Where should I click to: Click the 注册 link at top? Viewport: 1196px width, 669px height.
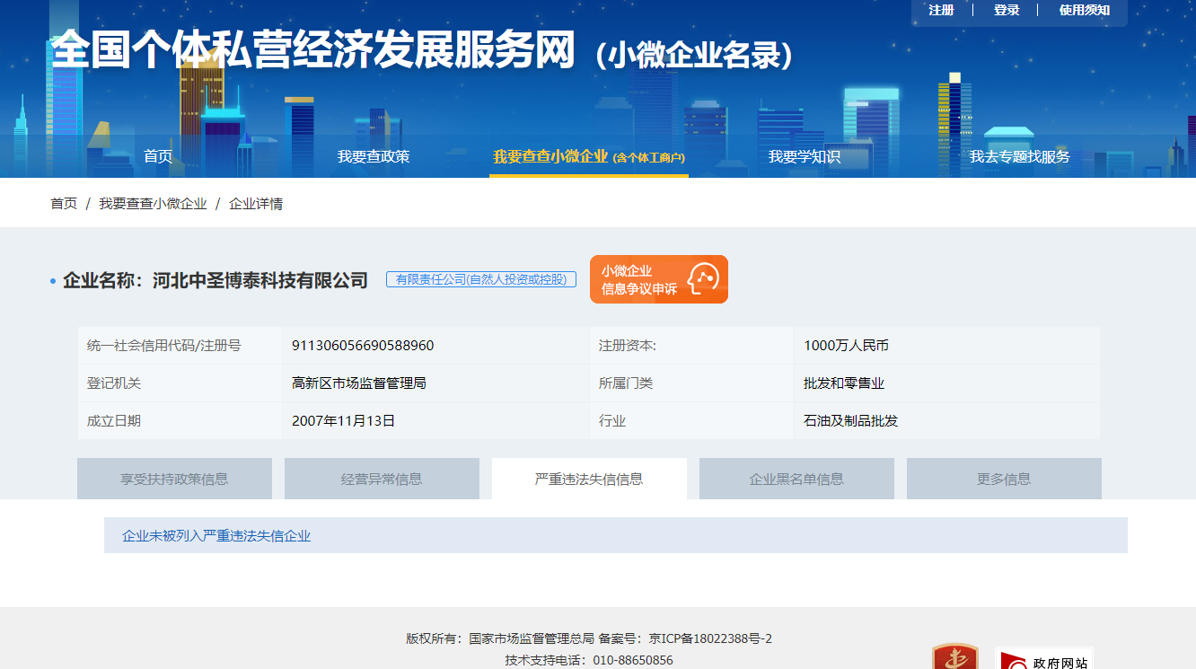tap(941, 10)
